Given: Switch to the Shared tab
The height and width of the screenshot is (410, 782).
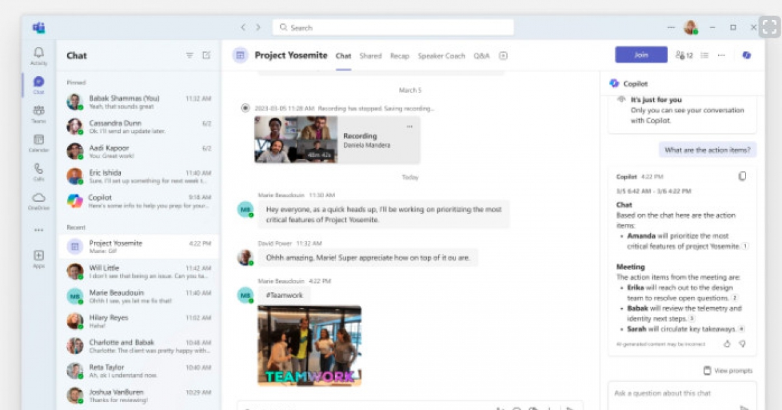Looking at the screenshot, I should pyautogui.click(x=370, y=57).
